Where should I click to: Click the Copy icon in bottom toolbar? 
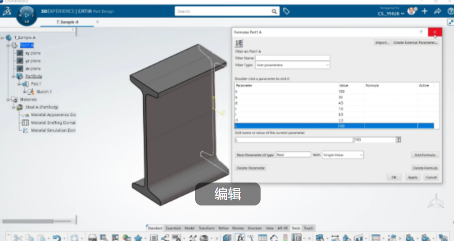[30, 238]
